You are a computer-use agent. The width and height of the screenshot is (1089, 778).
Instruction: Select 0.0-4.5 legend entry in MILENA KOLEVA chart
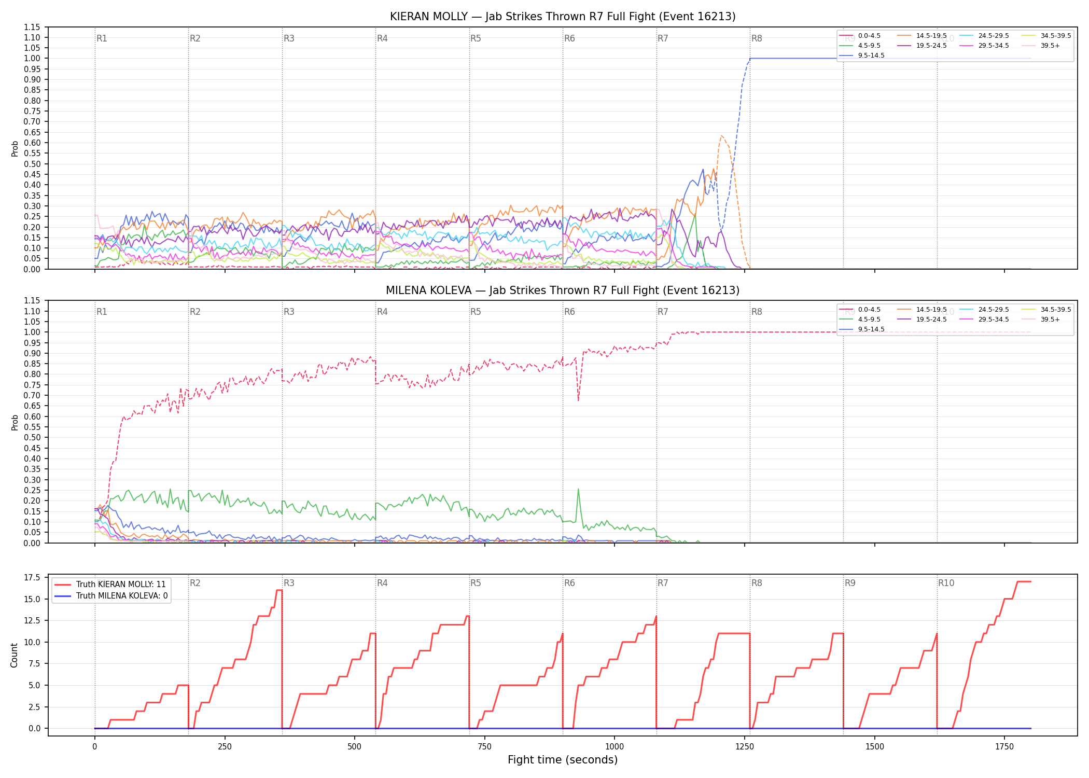click(860, 310)
